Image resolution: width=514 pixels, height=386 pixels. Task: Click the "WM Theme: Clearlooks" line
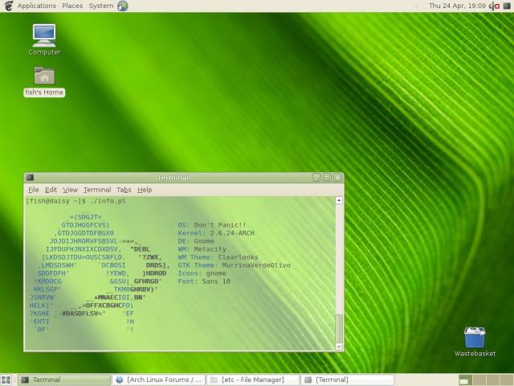[x=218, y=257]
